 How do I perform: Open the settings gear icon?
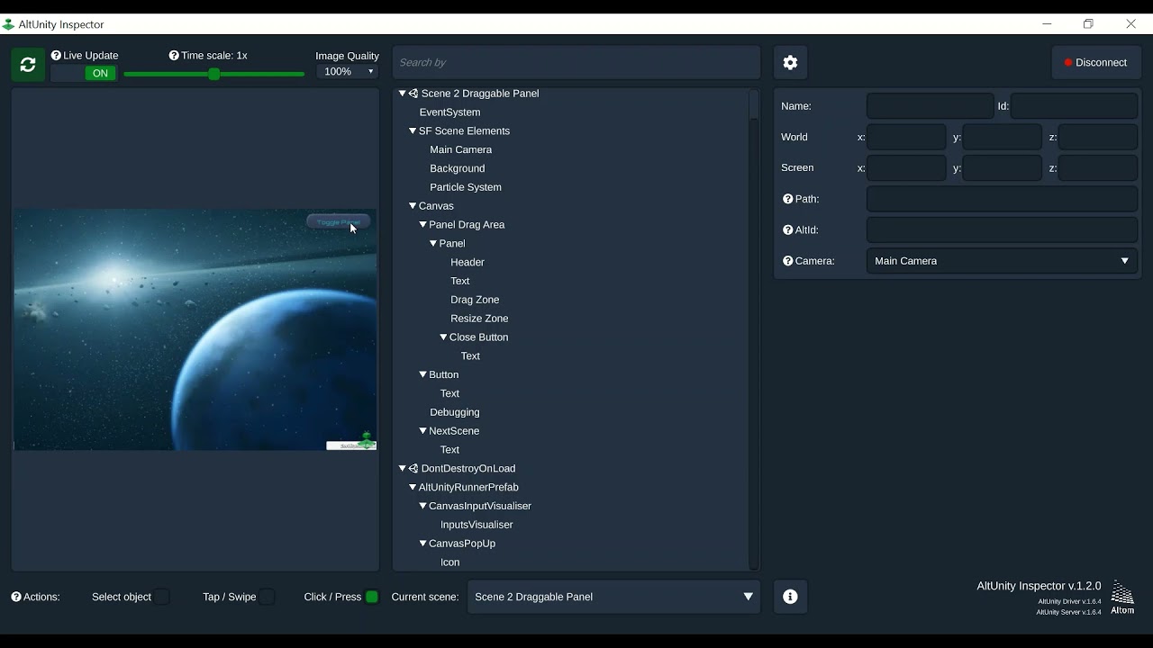pos(790,62)
